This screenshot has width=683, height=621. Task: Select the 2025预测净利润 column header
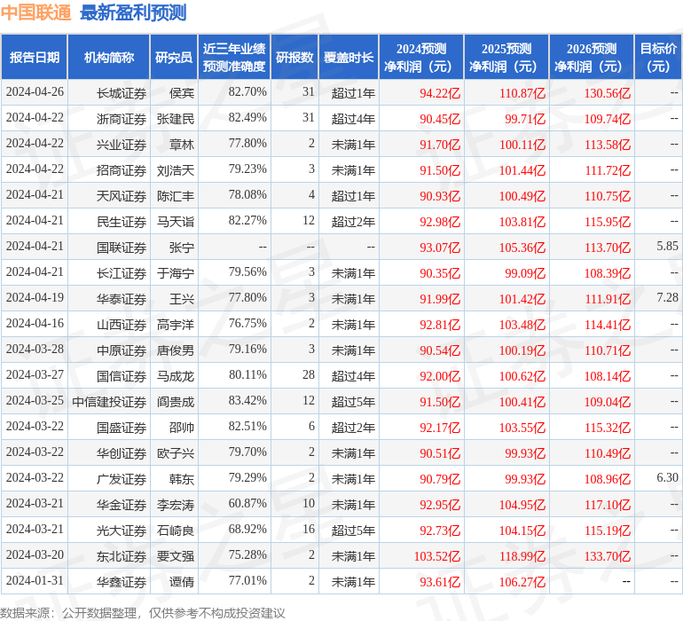pyautogui.click(x=506, y=57)
